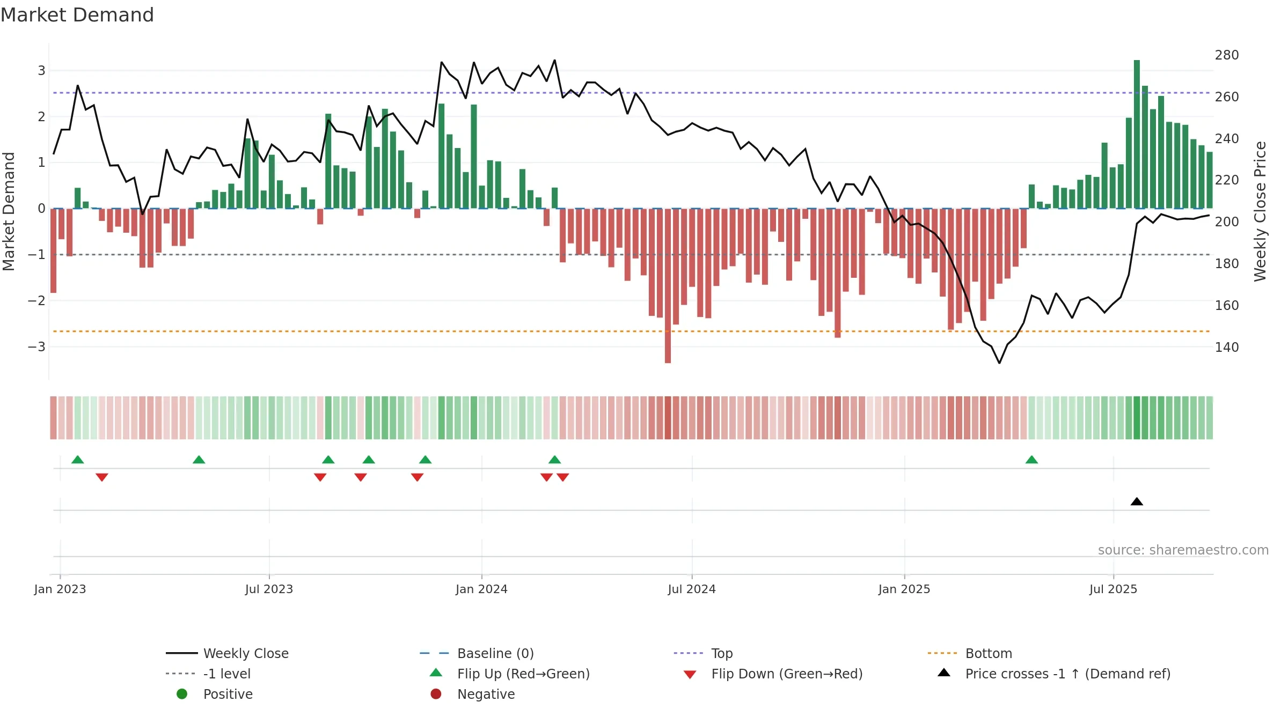Image resolution: width=1288 pixels, height=724 pixels.
Task: Select the last green Flip Up marker in early 2024
Action: pyautogui.click(x=555, y=460)
